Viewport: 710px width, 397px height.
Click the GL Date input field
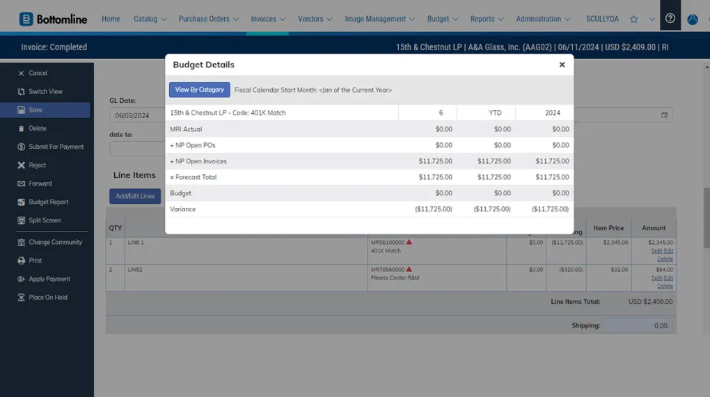click(137, 115)
